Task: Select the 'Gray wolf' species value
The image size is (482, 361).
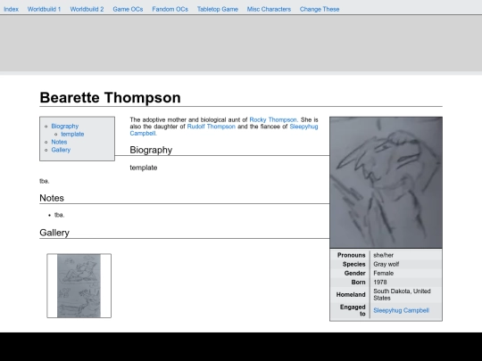Action: 386,265
